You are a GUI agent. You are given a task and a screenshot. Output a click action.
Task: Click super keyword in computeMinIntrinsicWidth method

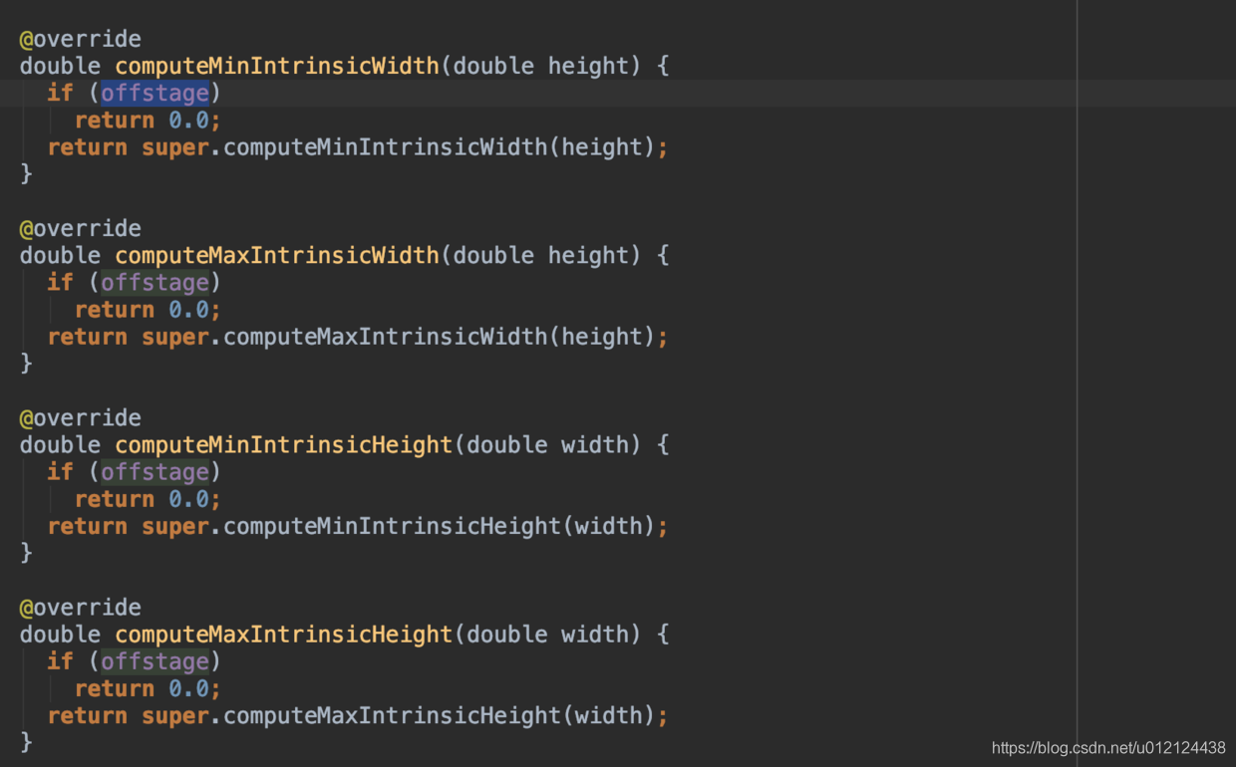(175, 147)
